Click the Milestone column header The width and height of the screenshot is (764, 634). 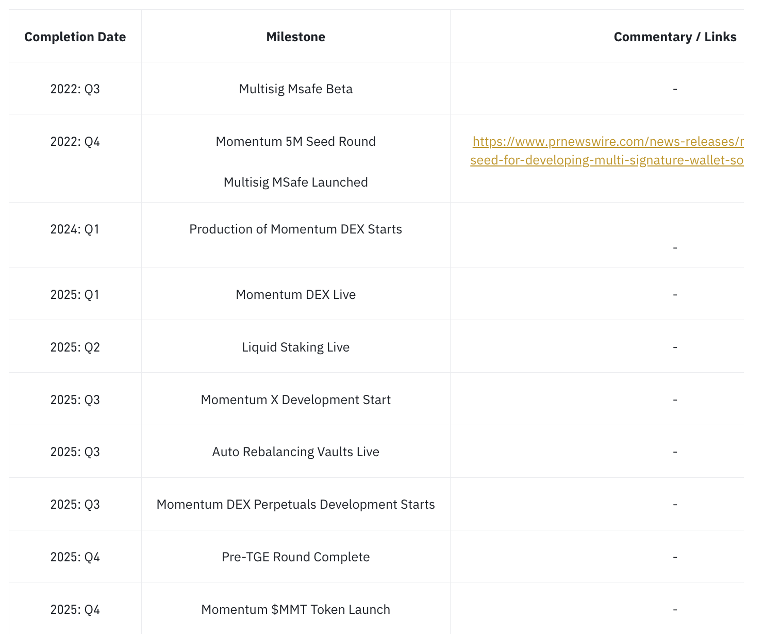[x=295, y=37]
